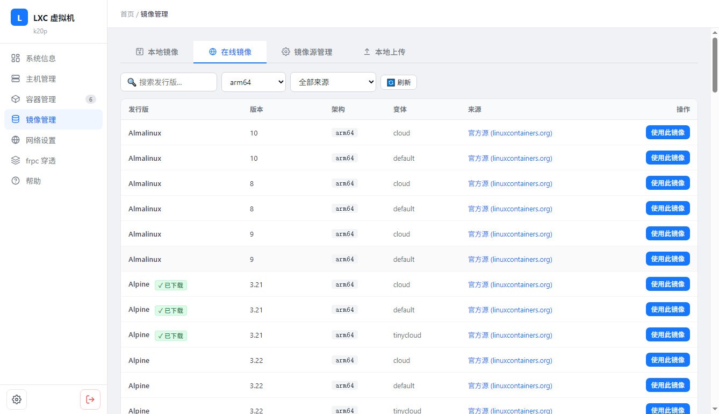Click 首页 breadcrumb link
Image resolution: width=719 pixels, height=414 pixels.
coord(127,14)
